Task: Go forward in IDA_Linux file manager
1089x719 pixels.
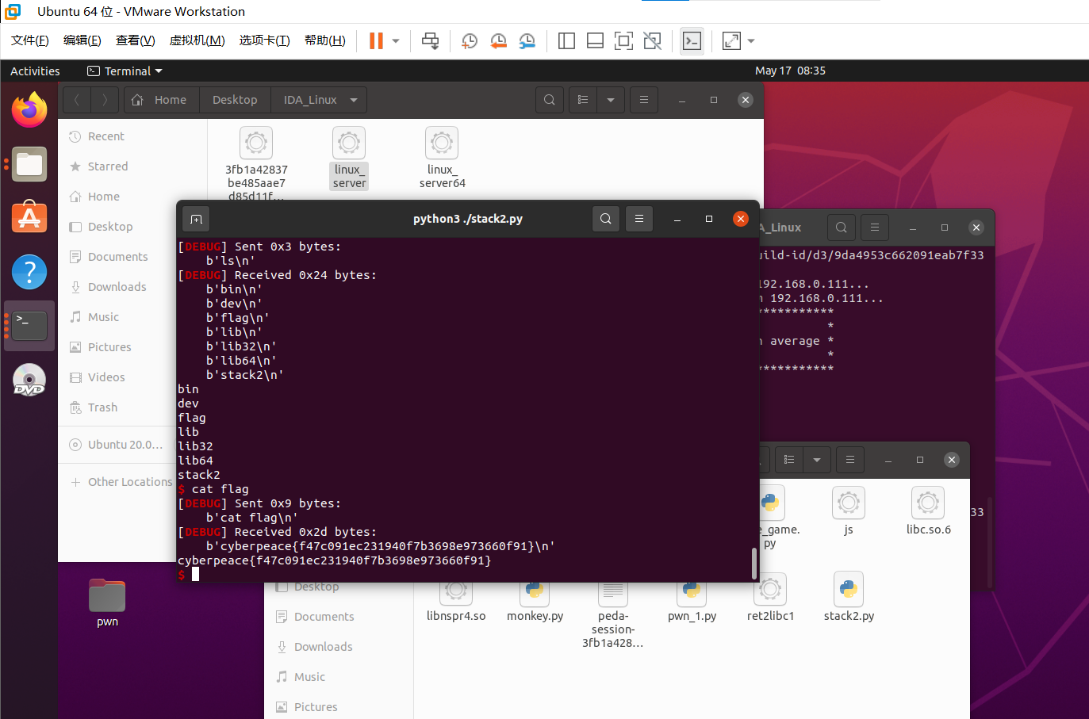Action: (x=105, y=100)
